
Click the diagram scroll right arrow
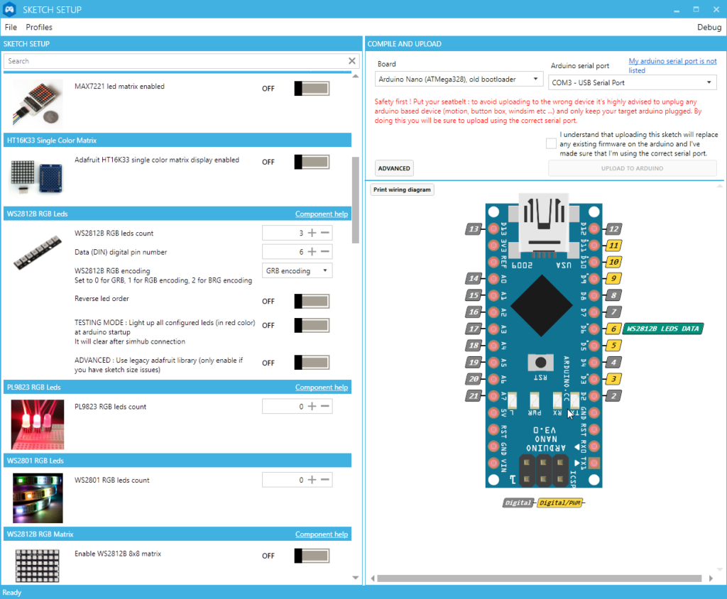pos(711,578)
